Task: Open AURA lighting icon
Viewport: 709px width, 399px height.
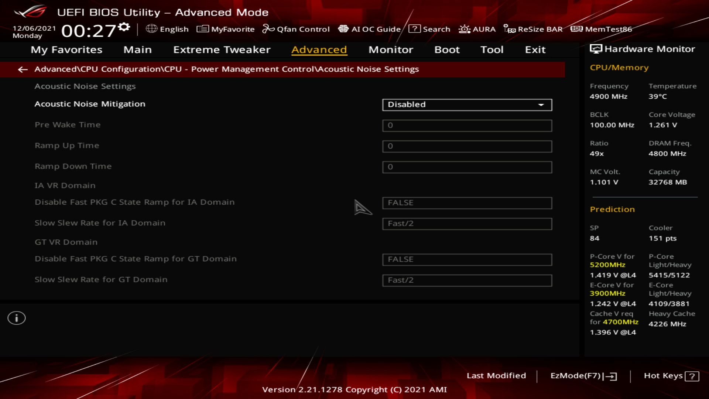Action: tap(464, 29)
